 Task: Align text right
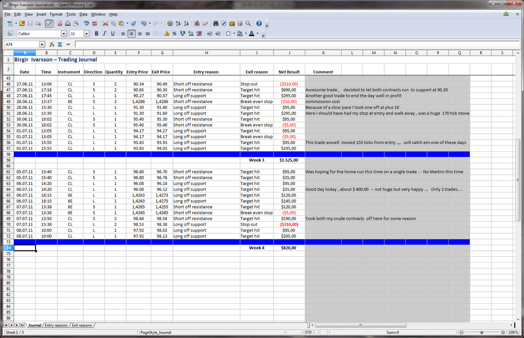click(140, 33)
